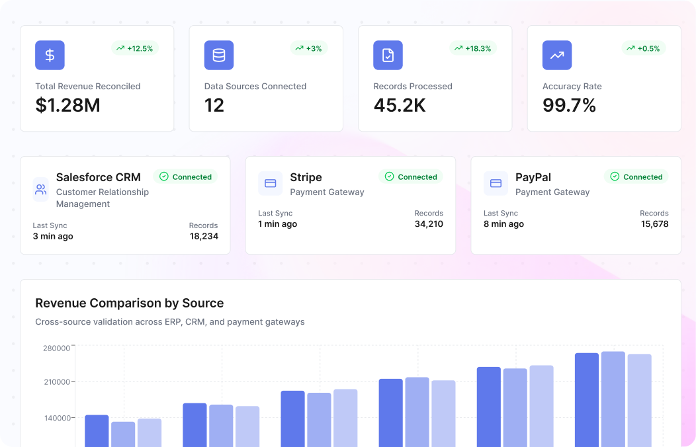
Task: Click Payment Gateway text under PayPal
Action: click(552, 192)
